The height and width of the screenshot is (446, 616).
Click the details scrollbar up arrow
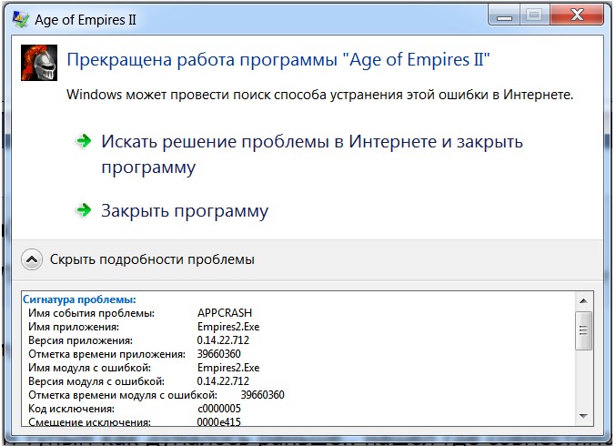click(x=583, y=301)
